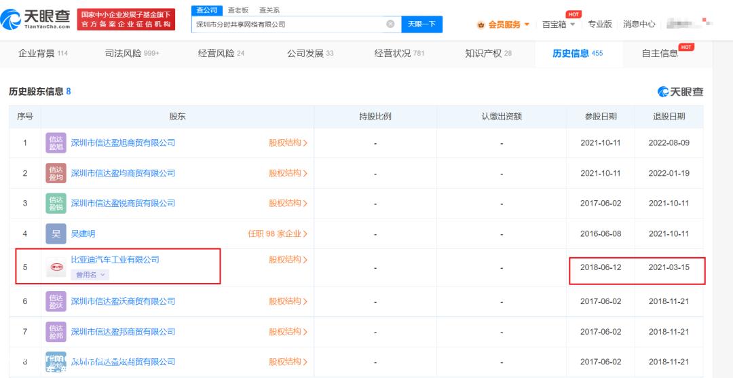Click the 信达盈旭 company avatar in row 1
Screen dimensions: 733x378
(56, 143)
